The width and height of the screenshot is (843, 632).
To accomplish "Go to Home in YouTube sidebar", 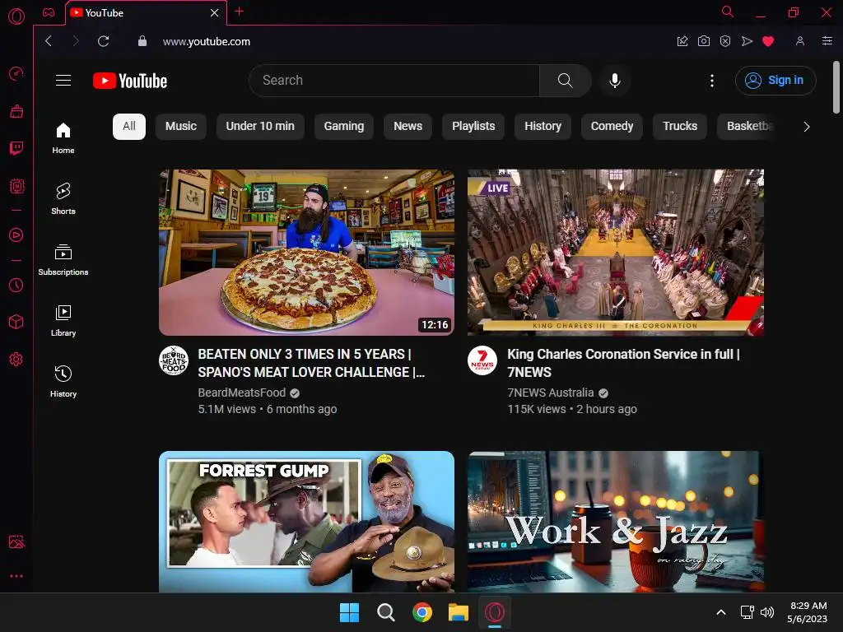I will (x=63, y=138).
